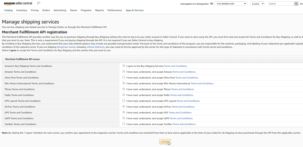Click the "TForce Terms and Conditions" row label
The width and height of the screenshot is (303, 147).
tap(20, 89)
